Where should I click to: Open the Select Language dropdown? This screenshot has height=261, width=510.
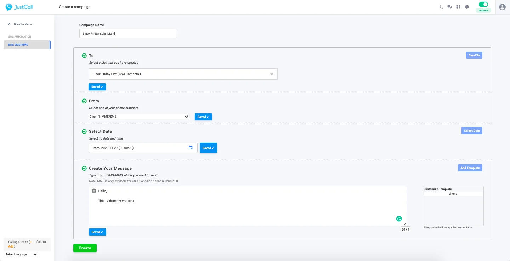click(x=21, y=254)
